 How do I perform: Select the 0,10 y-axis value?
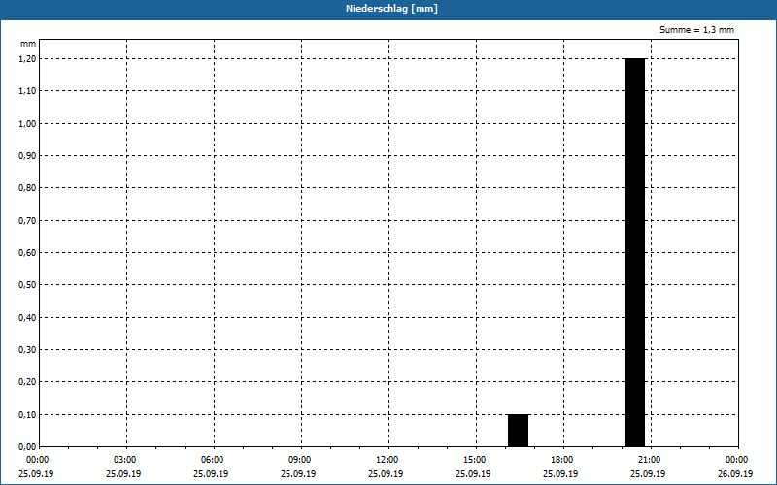coord(27,415)
